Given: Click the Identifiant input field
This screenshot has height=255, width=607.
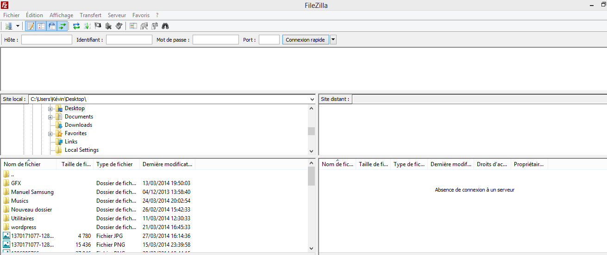Looking at the screenshot, I should tap(129, 40).
